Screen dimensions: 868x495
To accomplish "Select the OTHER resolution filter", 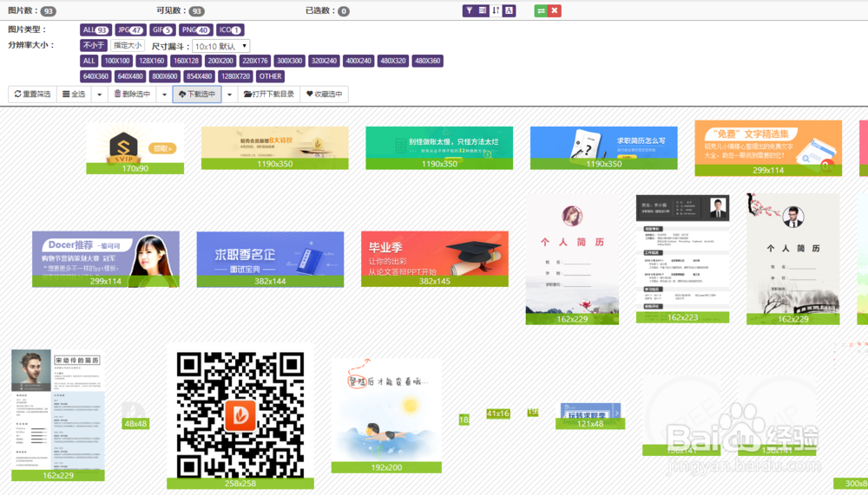I will click(x=270, y=76).
